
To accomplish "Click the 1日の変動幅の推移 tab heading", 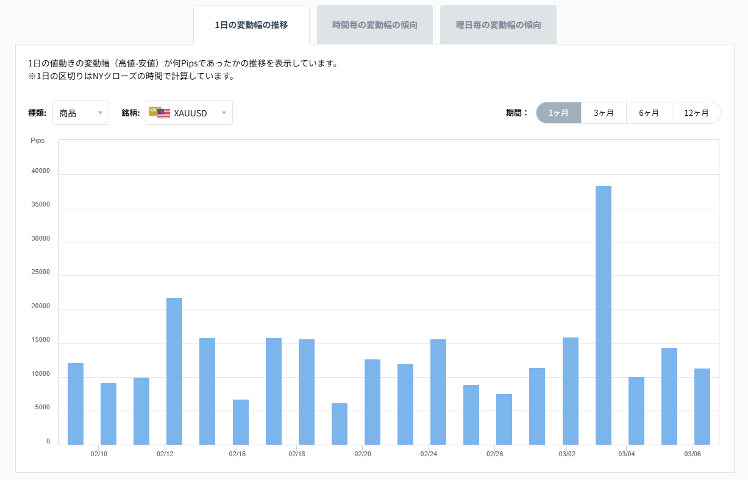I will (251, 24).
